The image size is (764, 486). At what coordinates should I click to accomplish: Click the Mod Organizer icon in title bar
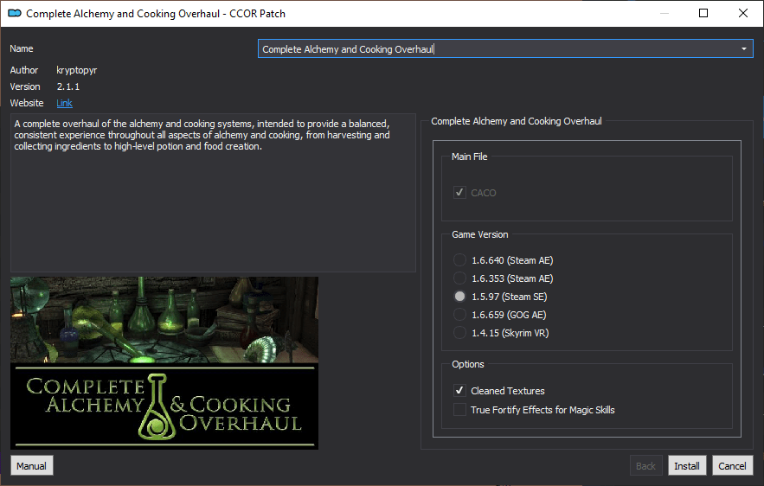point(14,13)
